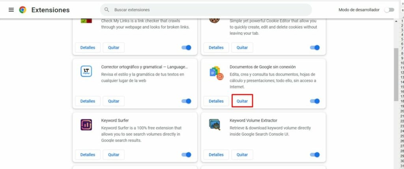Click the Check My Links icon
Viewport: 404px width, 169px height.
(86, 20)
